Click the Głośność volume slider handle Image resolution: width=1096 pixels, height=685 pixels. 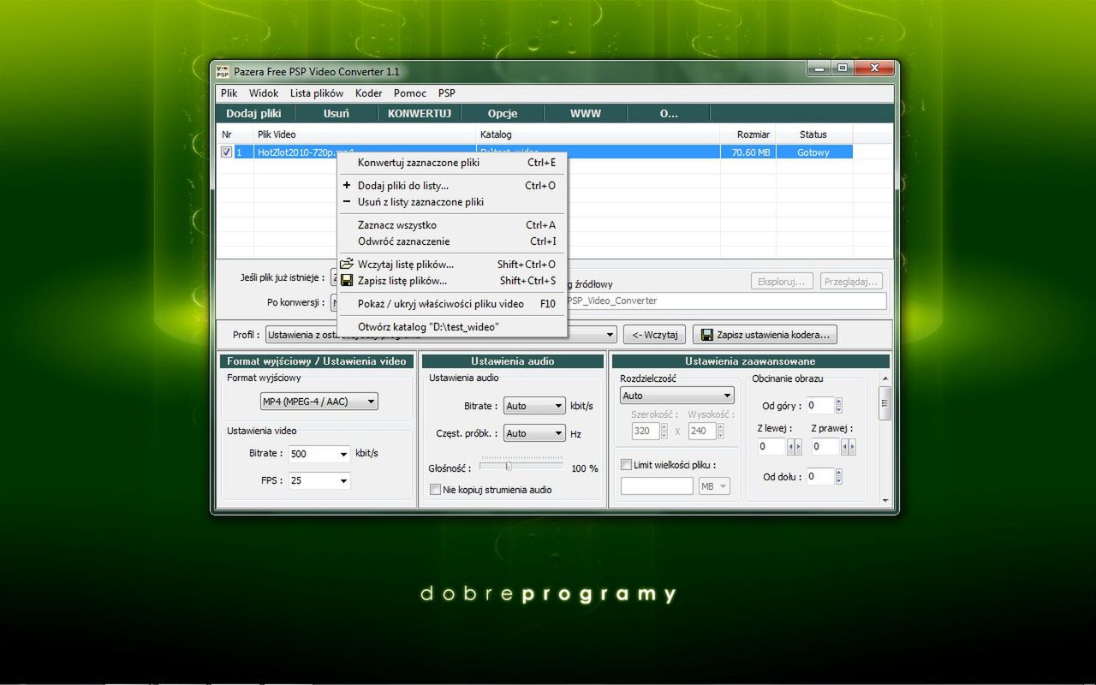[x=509, y=467]
